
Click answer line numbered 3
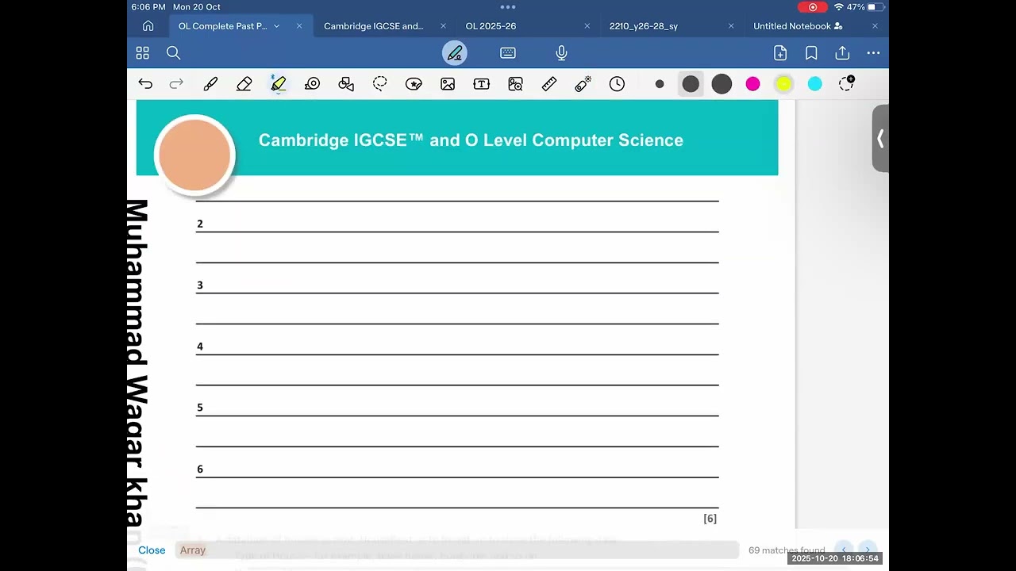click(x=457, y=285)
